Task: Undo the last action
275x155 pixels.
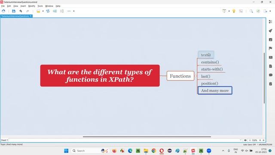Action: (x=21, y=11)
